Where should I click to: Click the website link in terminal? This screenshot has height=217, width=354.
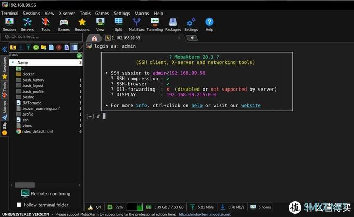pos(250,105)
